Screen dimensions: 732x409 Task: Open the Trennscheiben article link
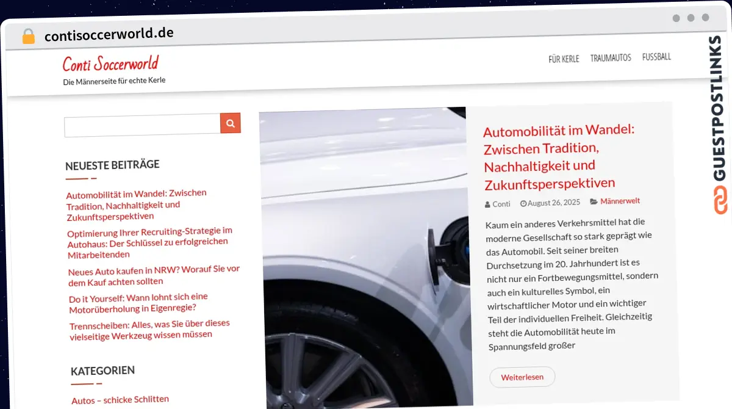click(149, 329)
